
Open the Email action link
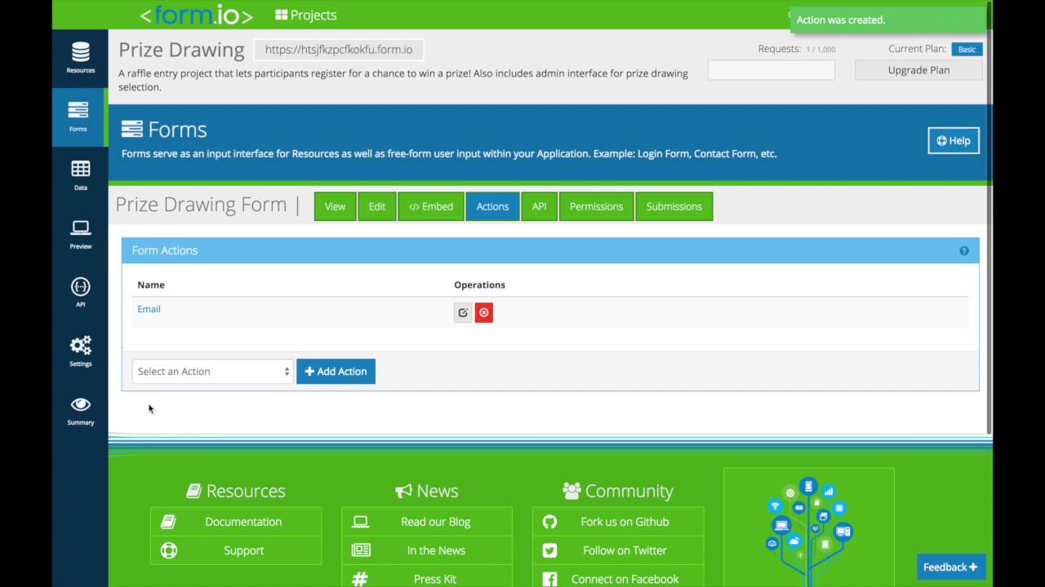point(149,309)
